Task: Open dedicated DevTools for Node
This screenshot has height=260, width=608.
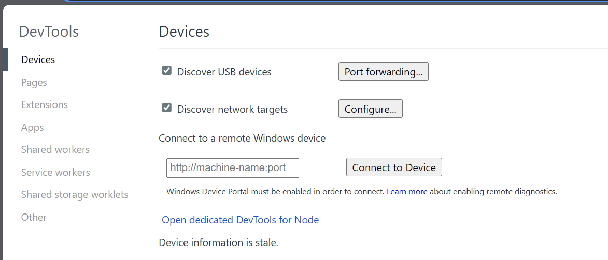Action: tap(241, 220)
